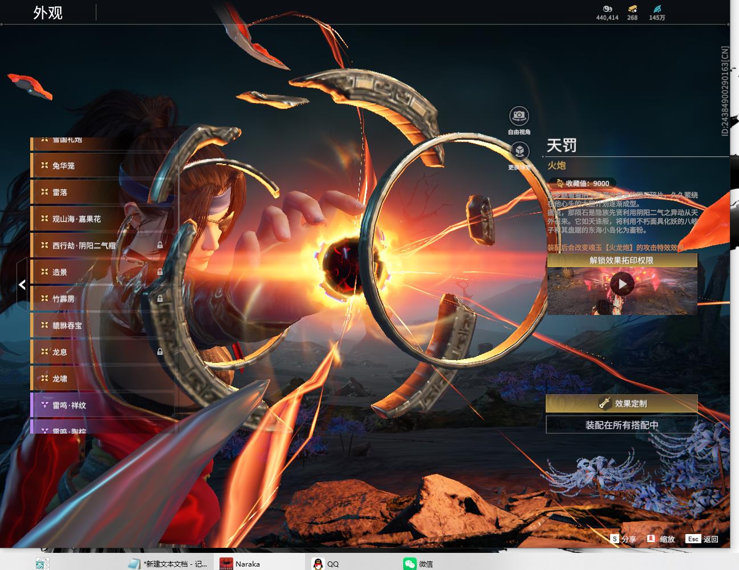Open QQ from the Windows taskbar
The height and width of the screenshot is (570, 739).
pos(326,563)
